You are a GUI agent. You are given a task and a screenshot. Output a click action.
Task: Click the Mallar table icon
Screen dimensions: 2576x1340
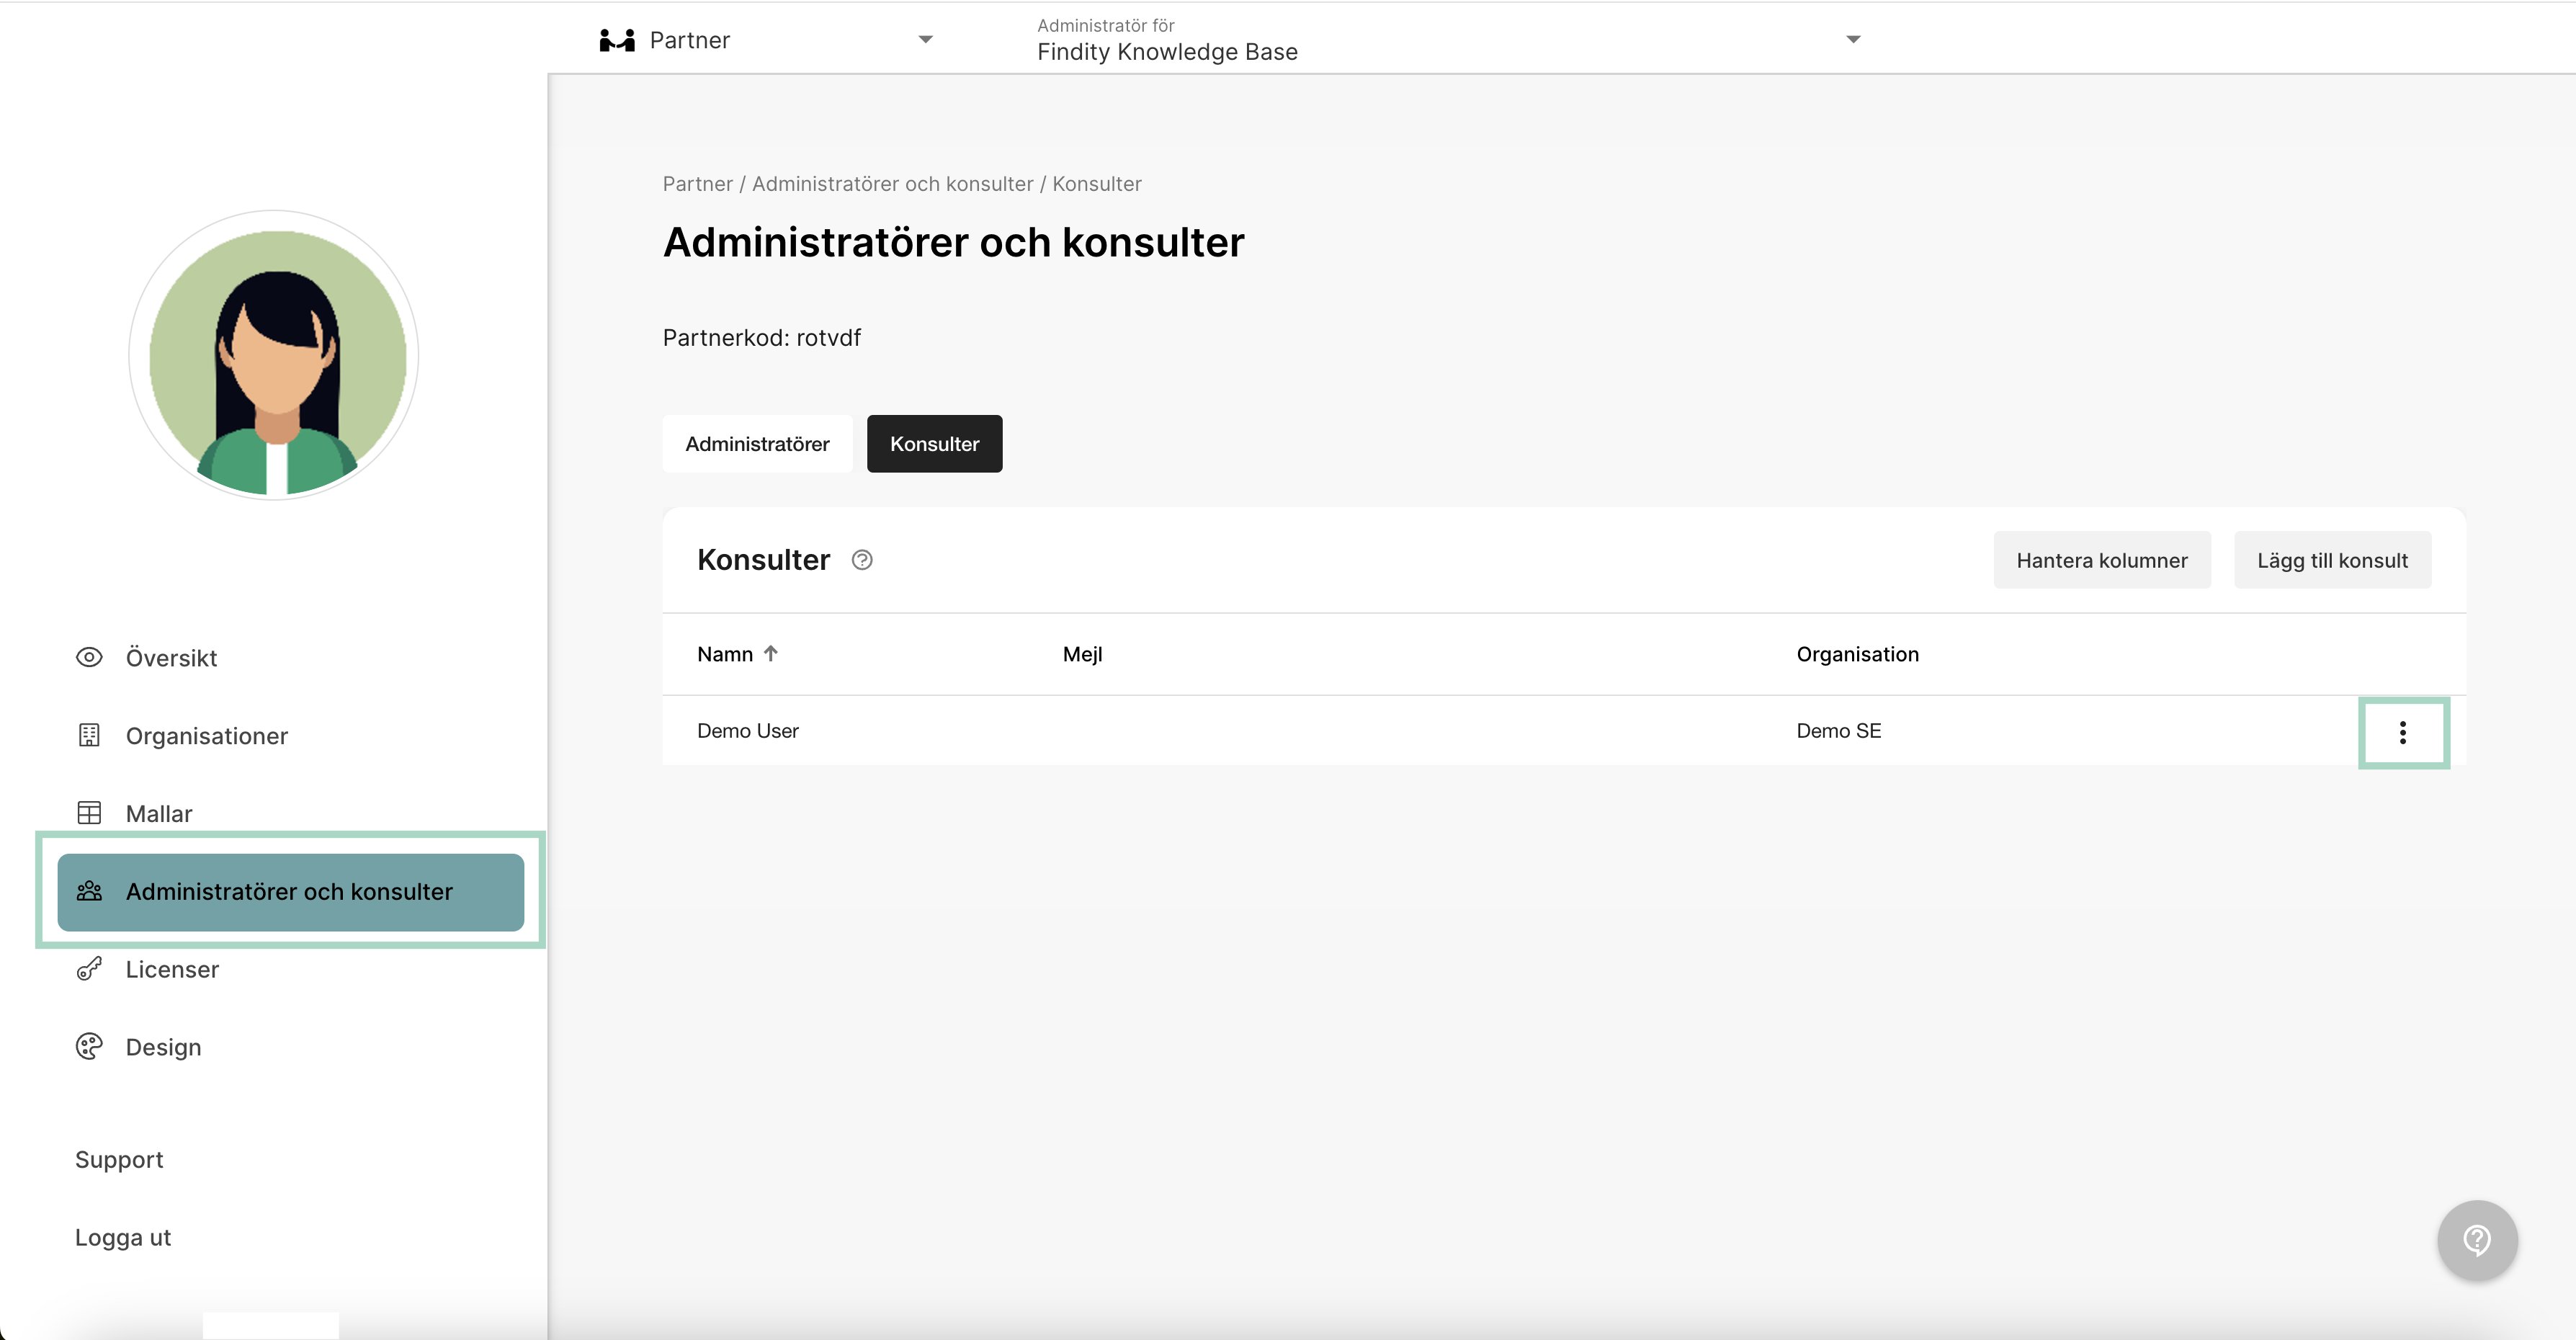pos(89,813)
